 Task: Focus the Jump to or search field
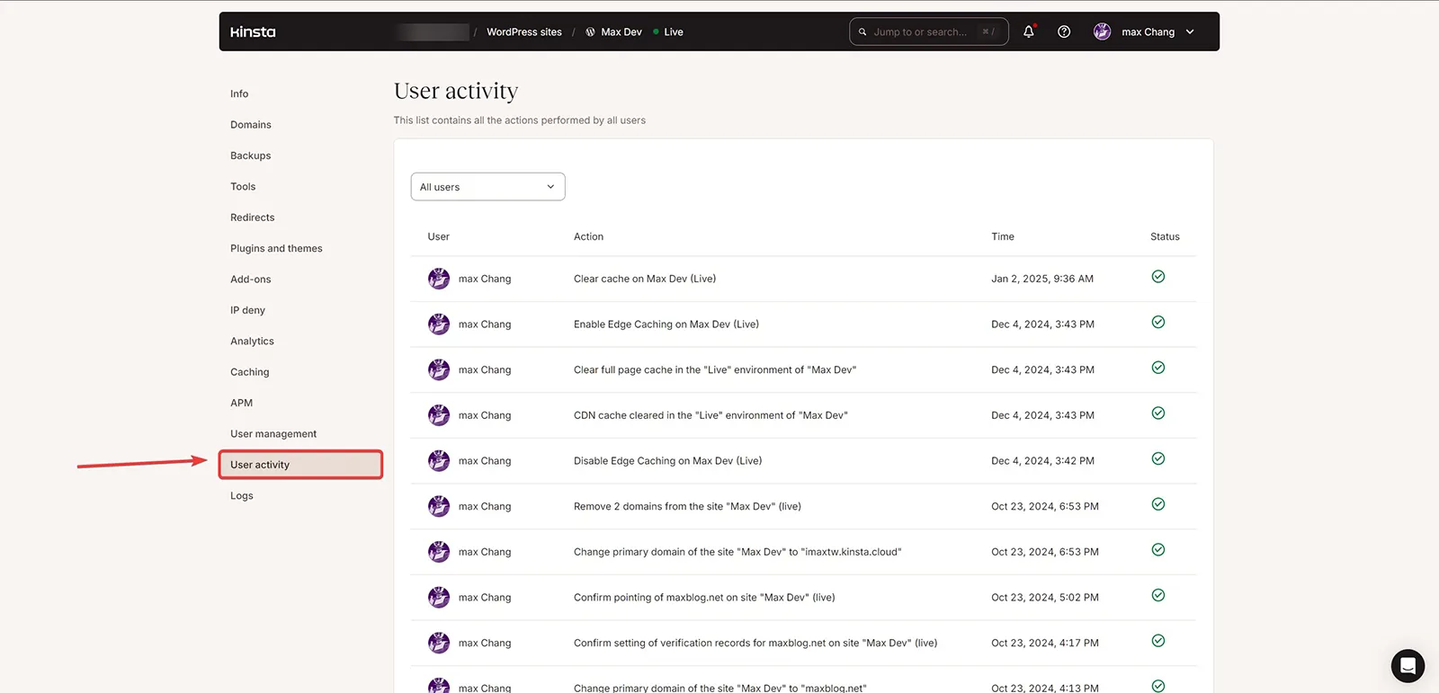point(928,31)
